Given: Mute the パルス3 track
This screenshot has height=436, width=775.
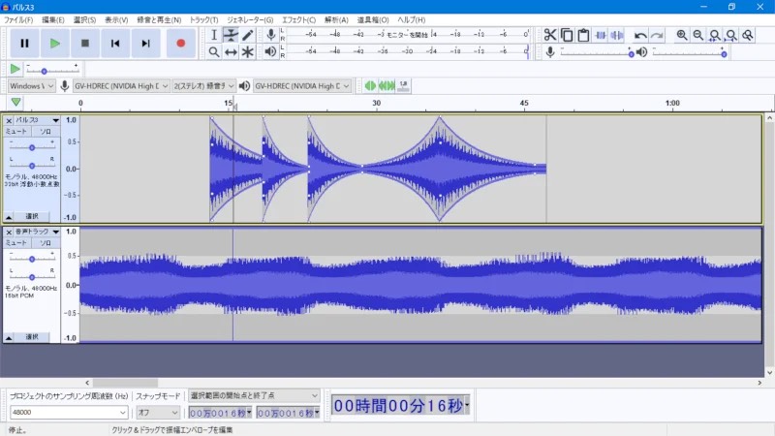Looking at the screenshot, I should 16,132.
